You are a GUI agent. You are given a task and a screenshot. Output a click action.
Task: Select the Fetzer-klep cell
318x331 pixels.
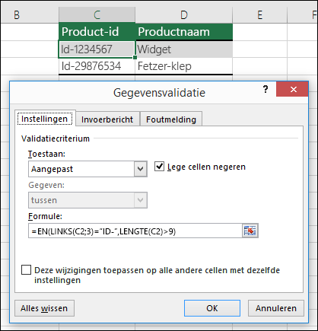coord(184,66)
